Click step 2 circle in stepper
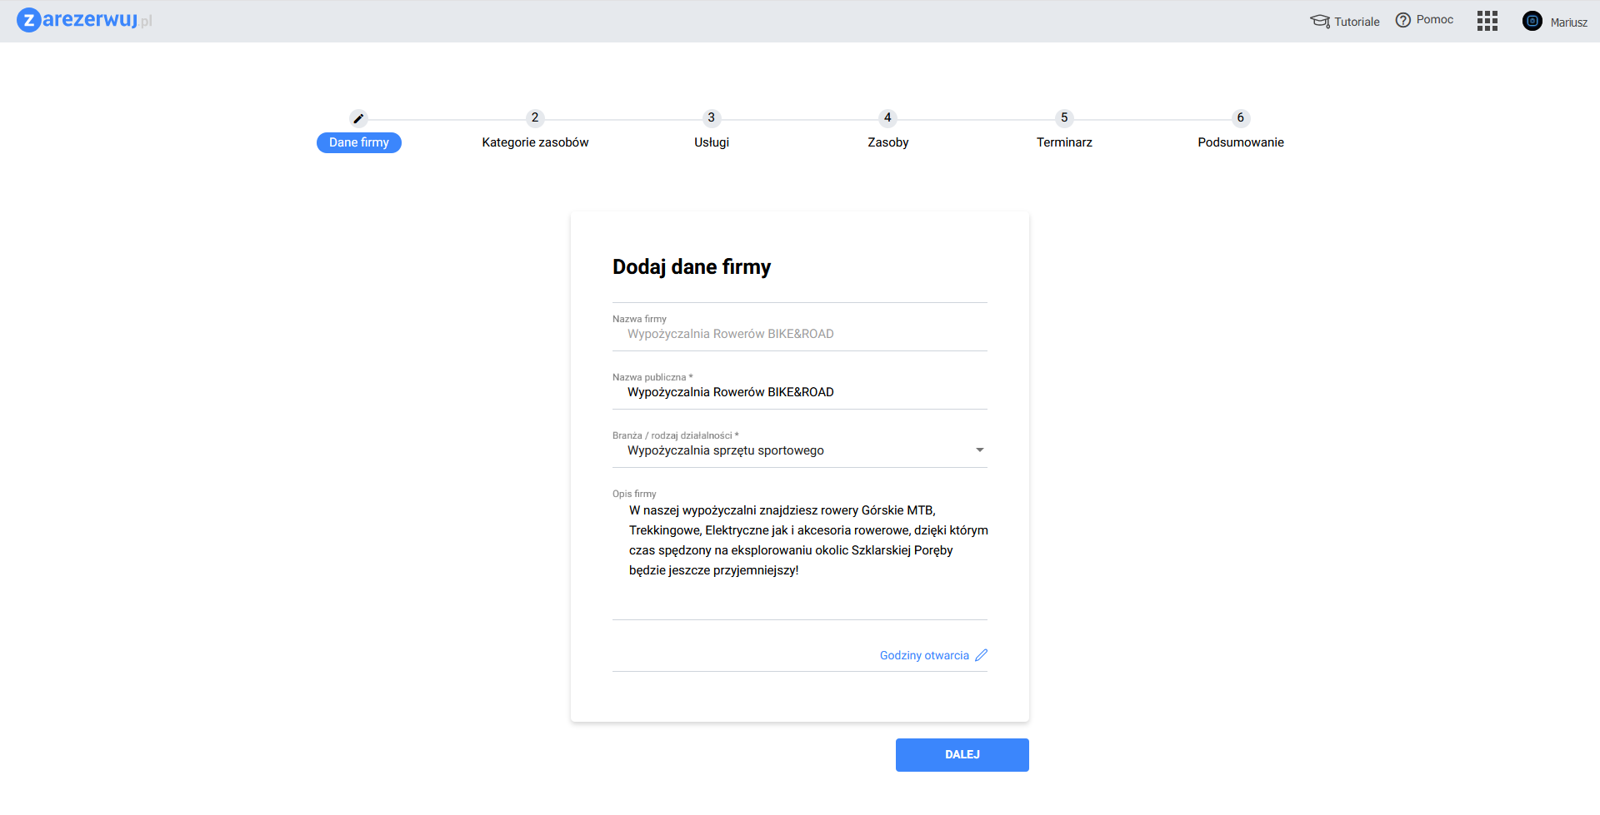This screenshot has width=1600, height=815. [x=535, y=118]
